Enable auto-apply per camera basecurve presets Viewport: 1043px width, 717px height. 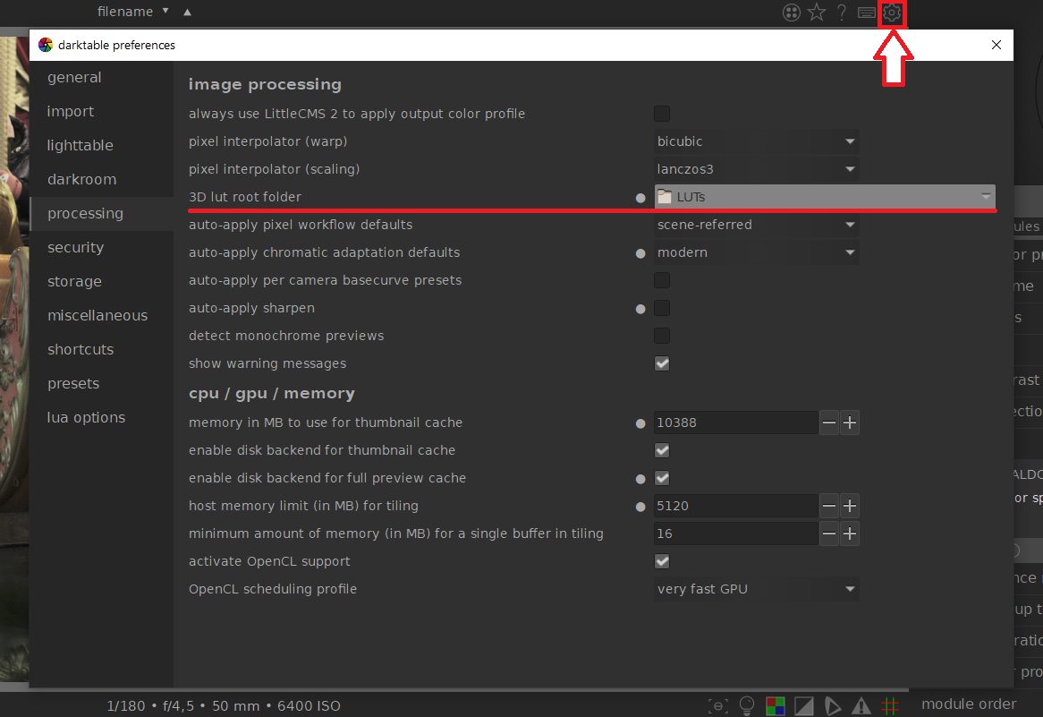(x=662, y=280)
